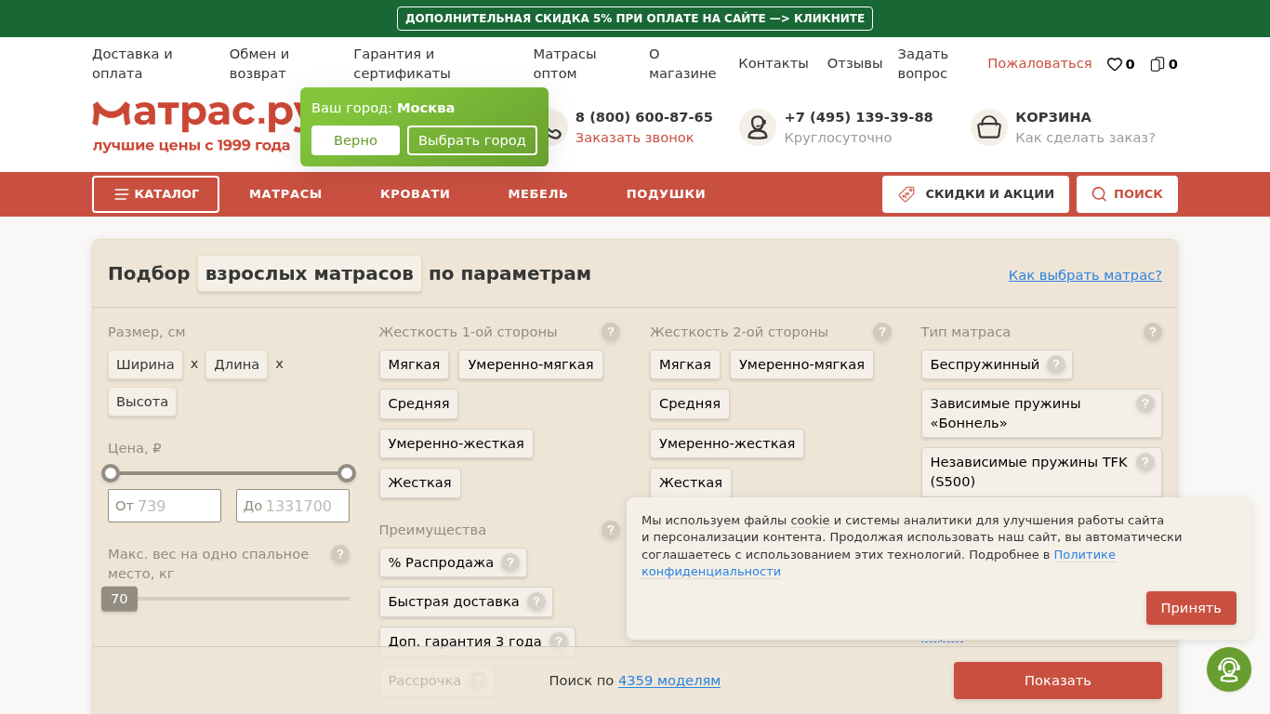This screenshot has height=714, width=1270.
Task: Show help icon for Беспружинный
Action: [1056, 364]
